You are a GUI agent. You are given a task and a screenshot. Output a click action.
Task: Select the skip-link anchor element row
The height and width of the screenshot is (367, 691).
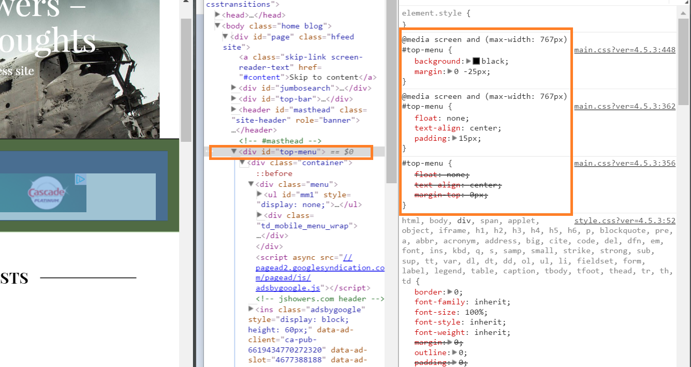[308, 67]
